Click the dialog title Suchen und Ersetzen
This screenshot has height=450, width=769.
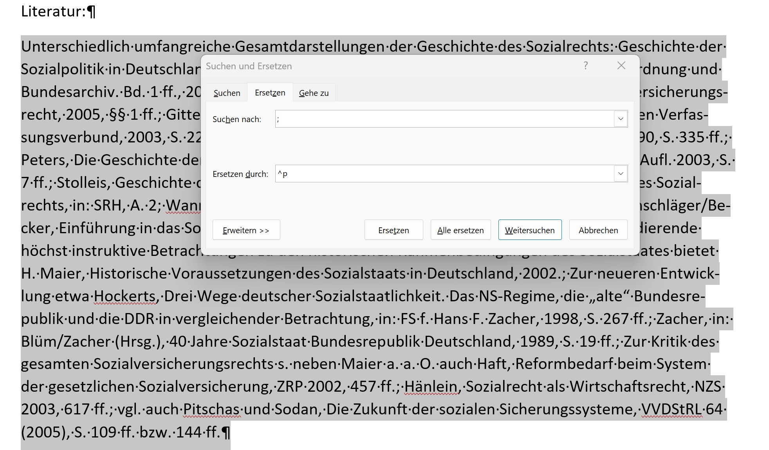click(x=249, y=66)
